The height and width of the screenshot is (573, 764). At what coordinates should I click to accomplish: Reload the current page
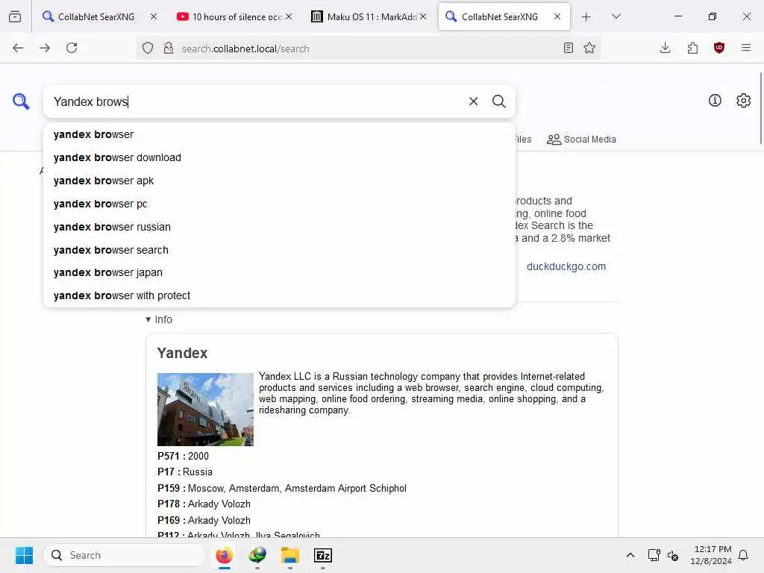click(x=72, y=48)
